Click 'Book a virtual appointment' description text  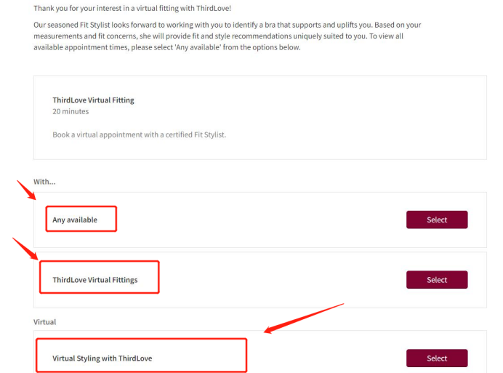pos(140,135)
